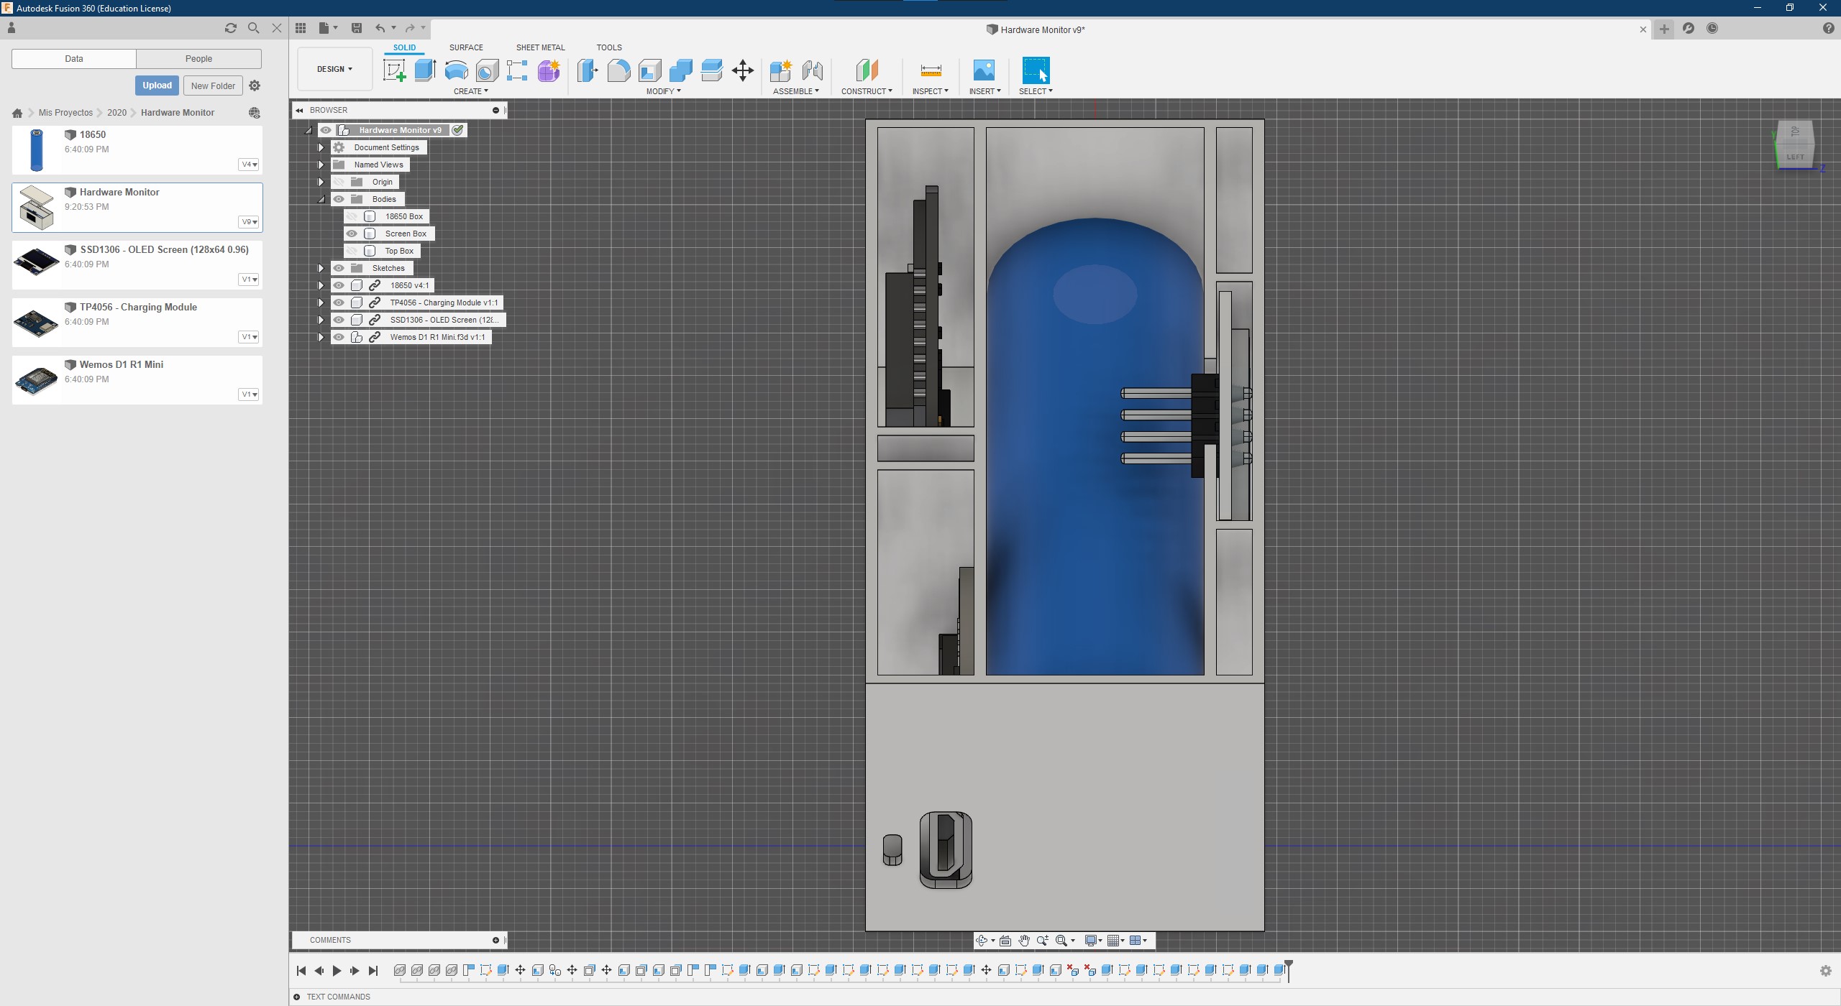Viewport: 1841px width, 1006px height.
Task: Select the Shell tool
Action: [649, 70]
